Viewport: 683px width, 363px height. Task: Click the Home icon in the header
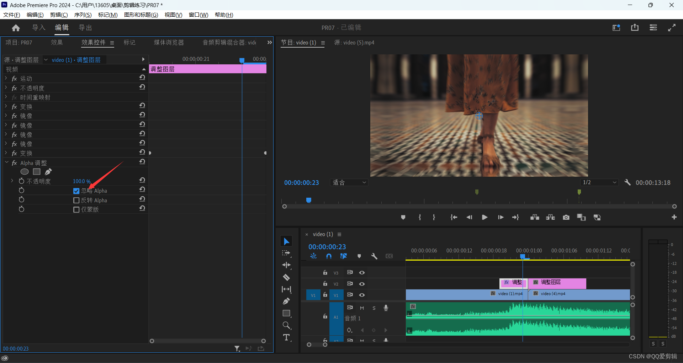coord(16,28)
